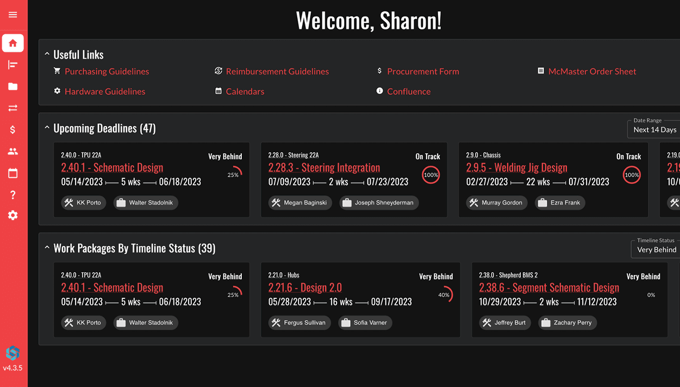Open the Calendar icon in sidebar
The image size is (680, 387).
13,173
